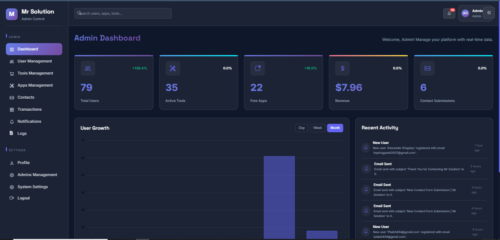This screenshot has width=500, height=240.
Task: Click the +139.4% growth indicator
Action: point(140,68)
